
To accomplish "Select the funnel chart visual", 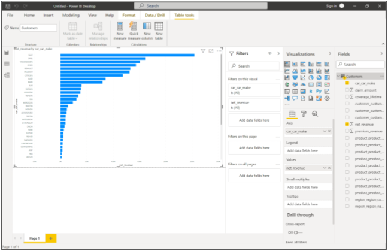I will point(295,78).
